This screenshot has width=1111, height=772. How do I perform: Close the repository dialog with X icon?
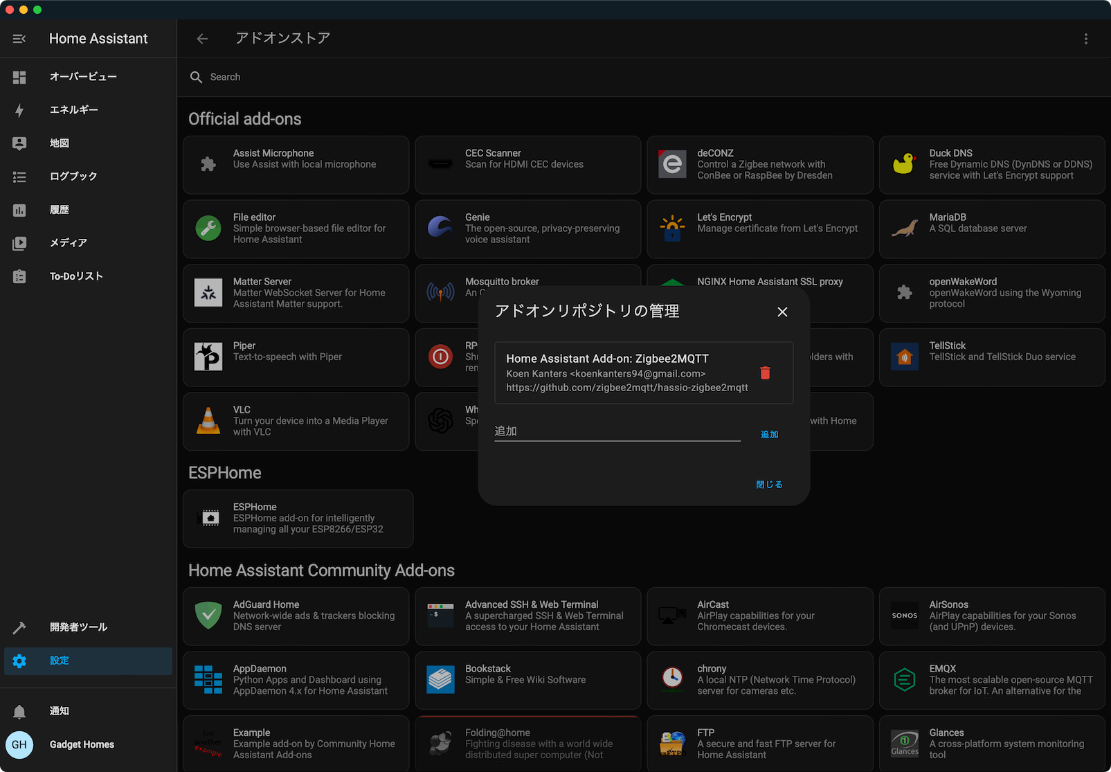(x=782, y=312)
